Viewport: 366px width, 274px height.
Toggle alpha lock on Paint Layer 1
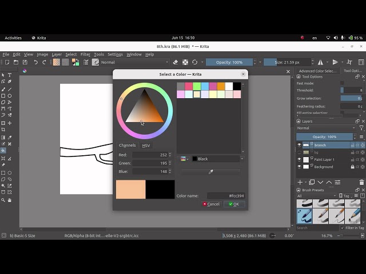(x=357, y=160)
